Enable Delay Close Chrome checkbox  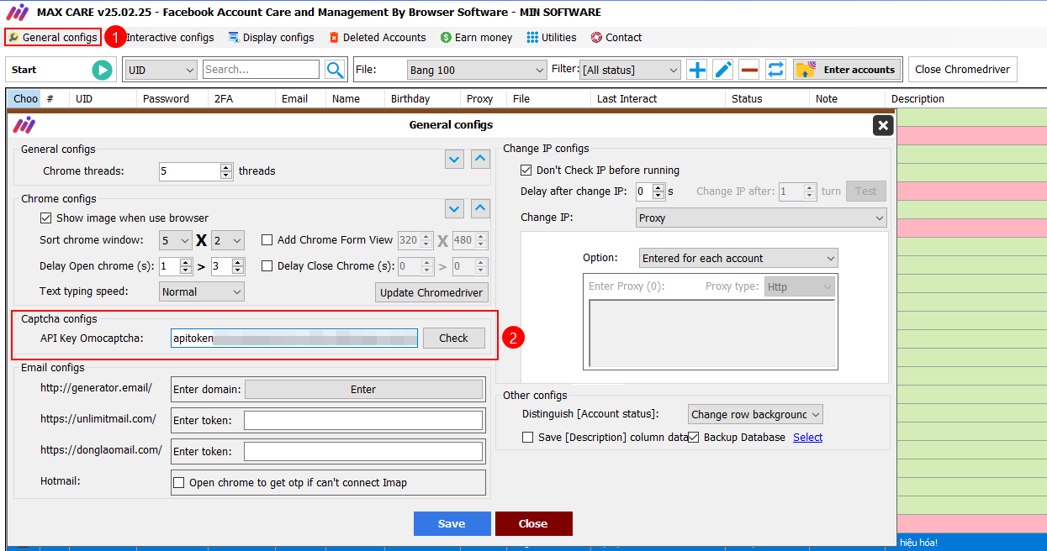coord(267,265)
